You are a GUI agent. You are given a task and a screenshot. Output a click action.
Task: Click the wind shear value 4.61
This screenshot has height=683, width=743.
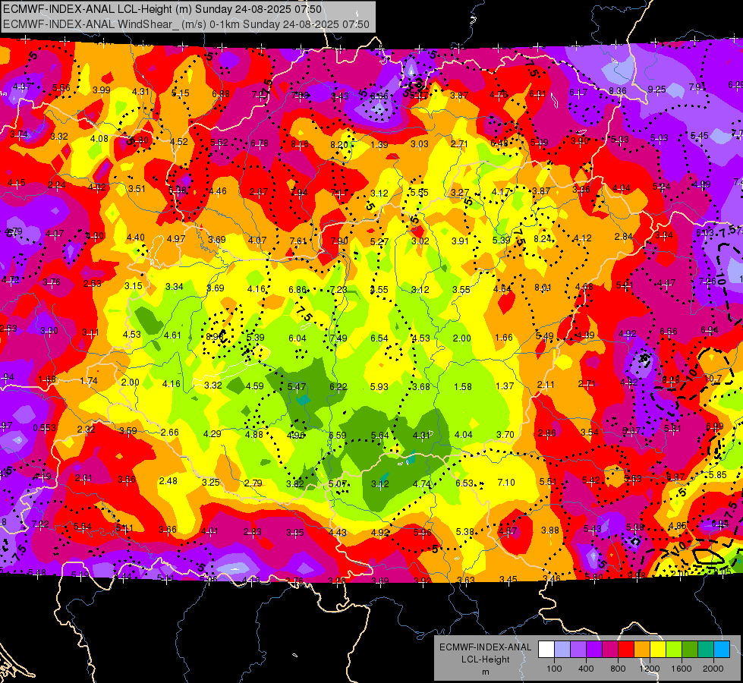tap(172, 335)
